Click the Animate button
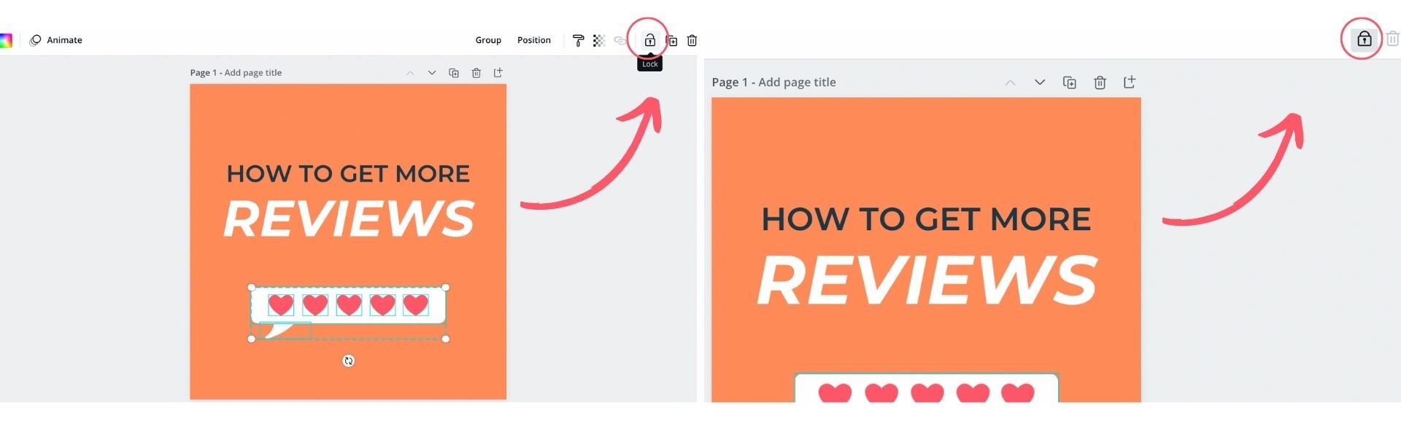Image resolution: width=1401 pixels, height=437 pixels. 55,40
